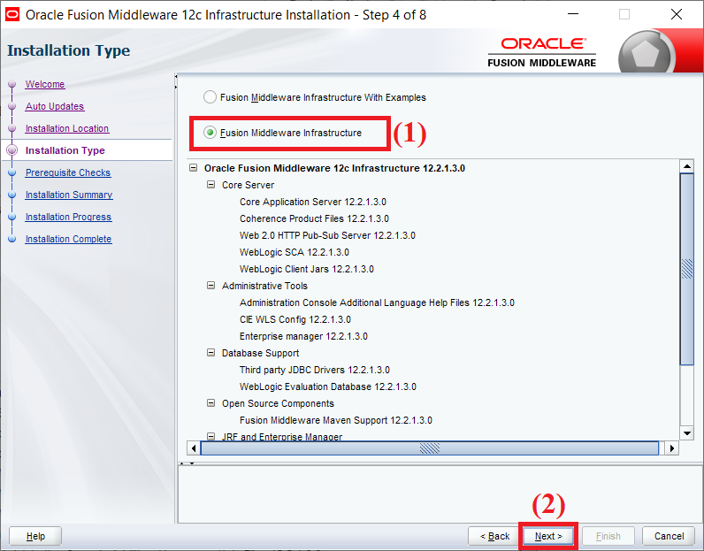
Task: Click the Core Server label
Action: (248, 185)
